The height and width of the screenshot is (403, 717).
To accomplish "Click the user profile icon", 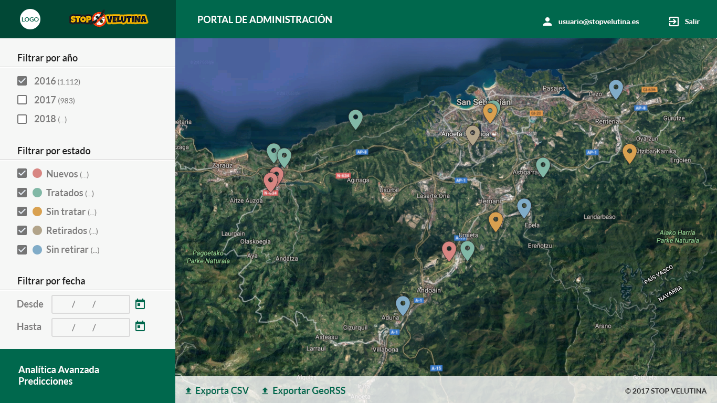I will [547, 22].
